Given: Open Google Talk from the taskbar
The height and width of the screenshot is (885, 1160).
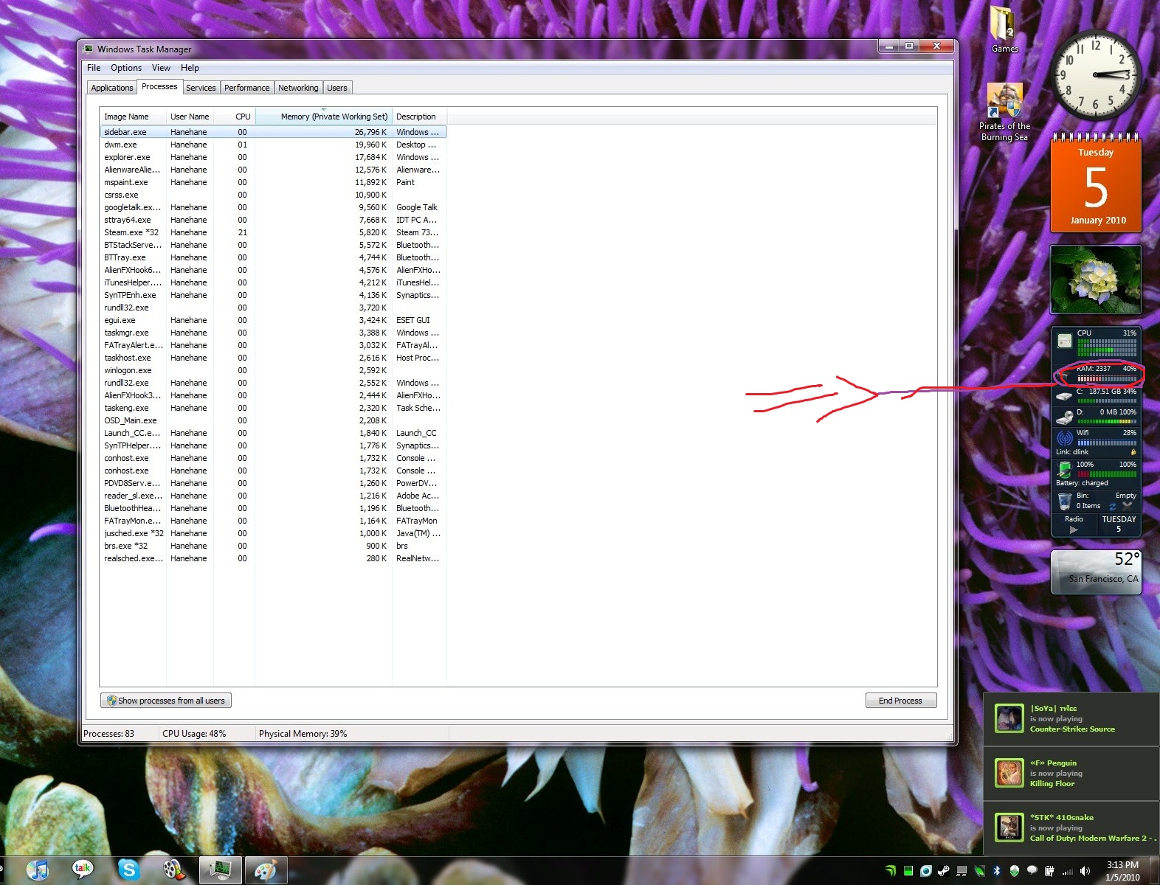Looking at the screenshot, I should point(83,870).
